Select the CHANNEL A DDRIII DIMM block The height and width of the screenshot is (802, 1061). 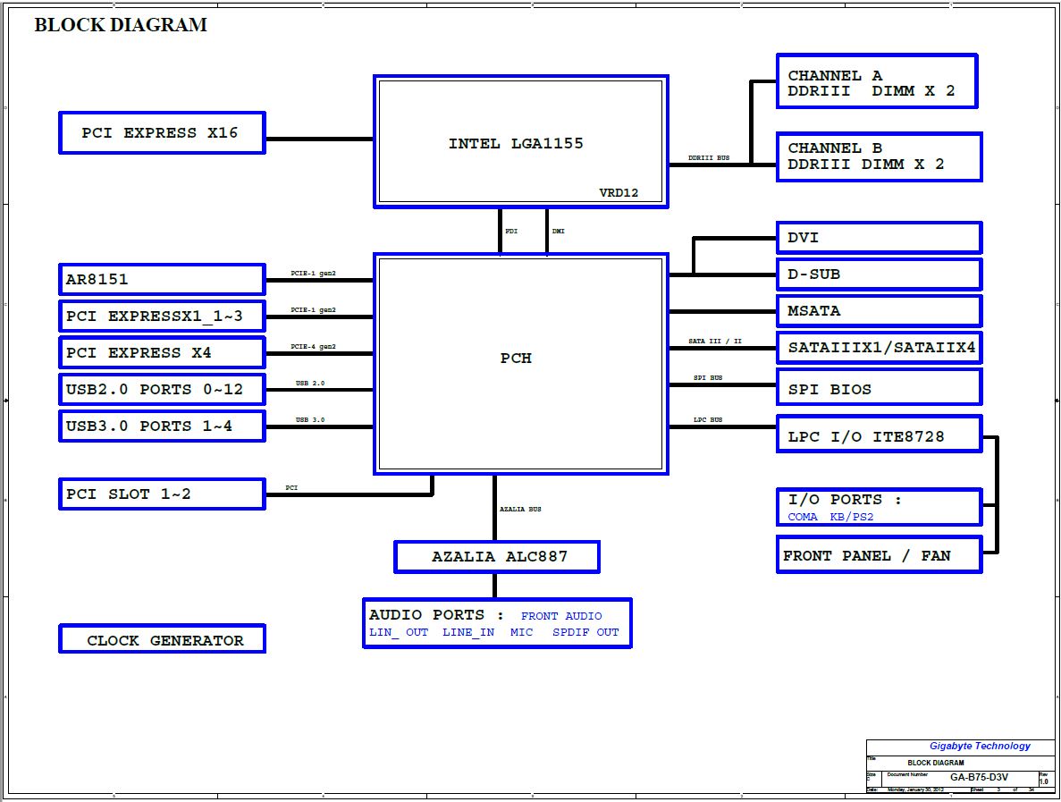tap(876, 82)
